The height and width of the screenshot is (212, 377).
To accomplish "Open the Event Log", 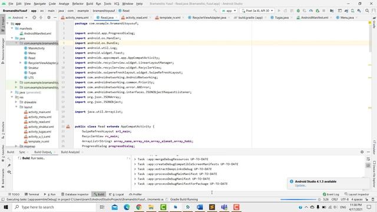I will coord(331,194).
